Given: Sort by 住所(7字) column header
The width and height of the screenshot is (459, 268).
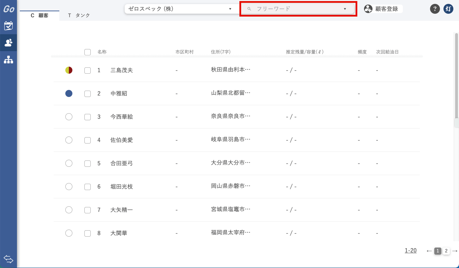Looking at the screenshot, I should point(221,52).
